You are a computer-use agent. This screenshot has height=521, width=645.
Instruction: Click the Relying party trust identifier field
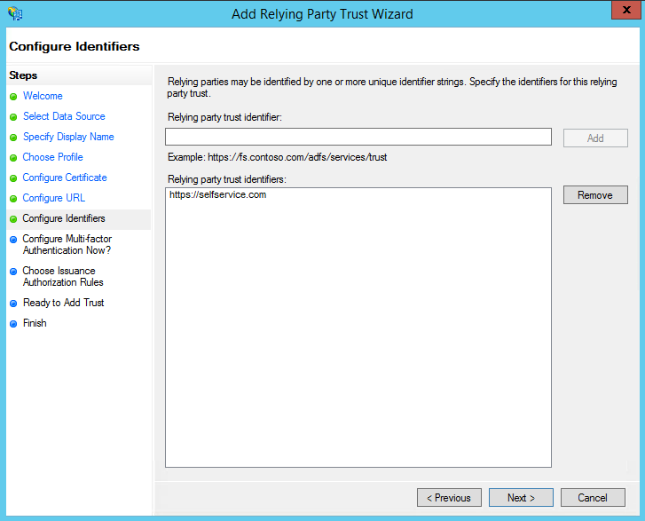(x=358, y=137)
